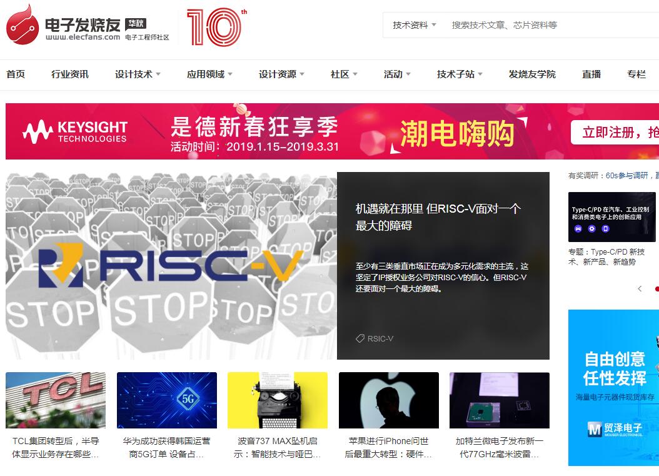Click the Keysight 是德新春狂享季 banner

pyautogui.click(x=332, y=131)
